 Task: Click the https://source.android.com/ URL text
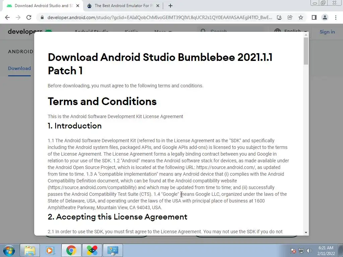point(226,167)
